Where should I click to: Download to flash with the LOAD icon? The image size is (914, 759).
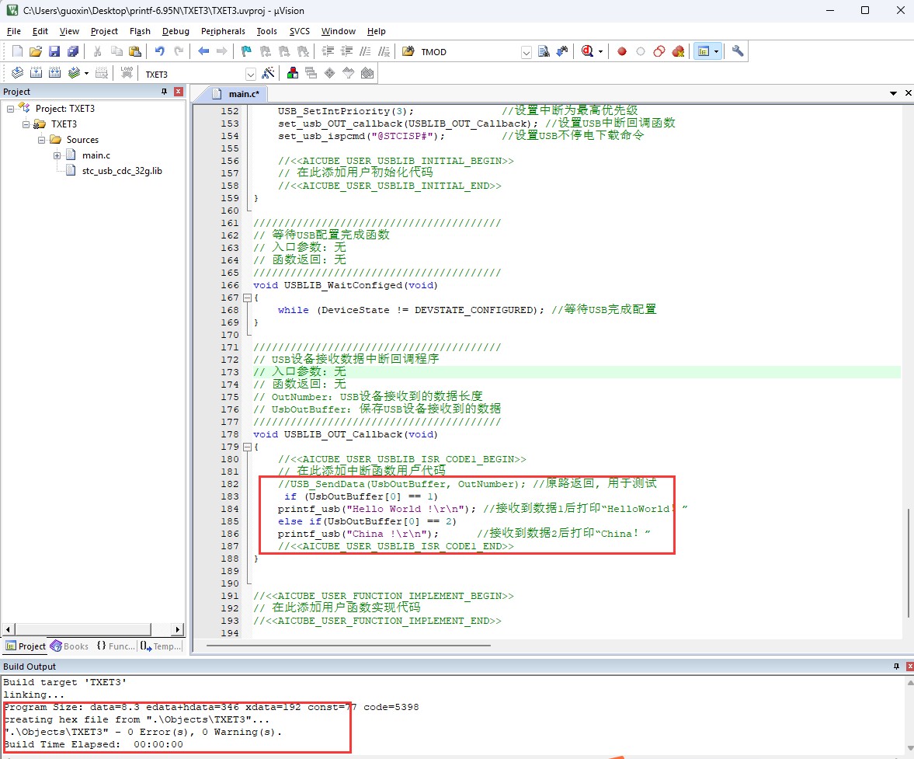127,73
